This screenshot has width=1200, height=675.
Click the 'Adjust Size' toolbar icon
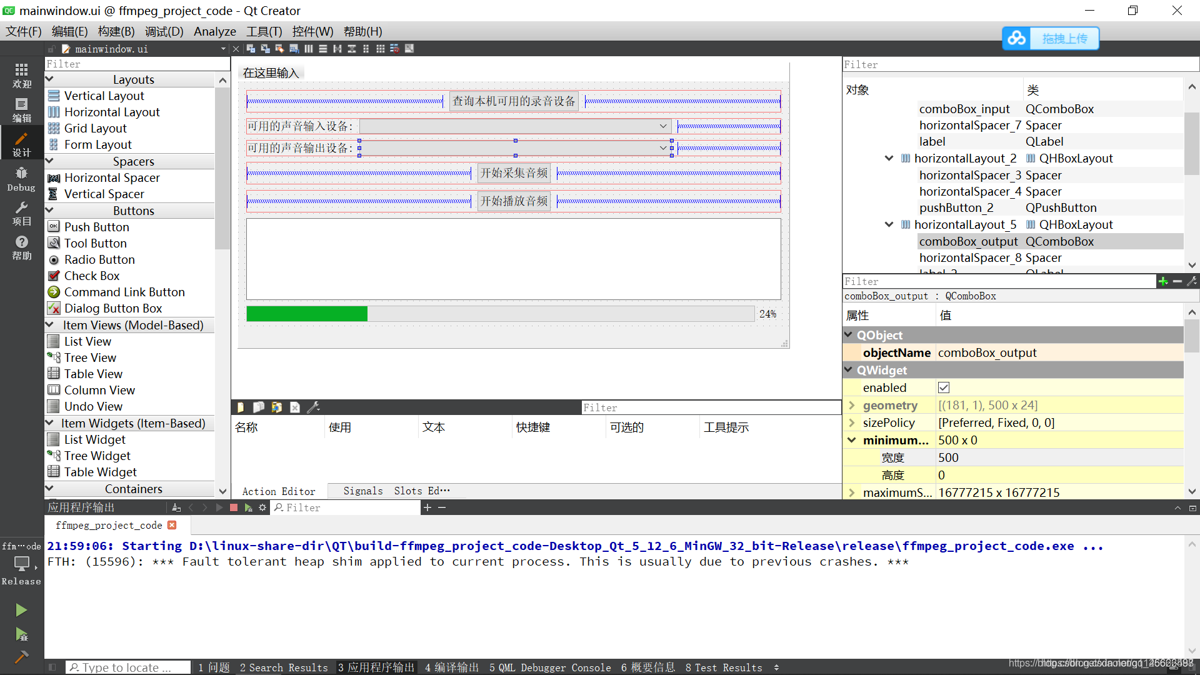(409, 48)
